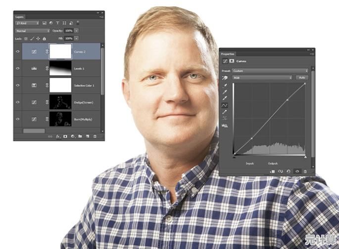Viewport: 339px width, 249px height.
Task: Click the Levels 1 mask link icon
Action: click(x=47, y=68)
